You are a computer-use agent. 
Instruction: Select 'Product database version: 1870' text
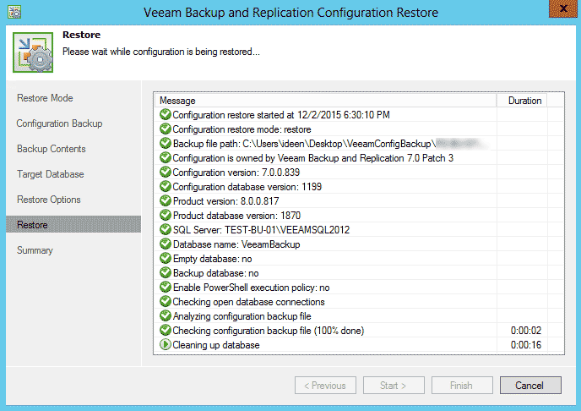(236, 216)
